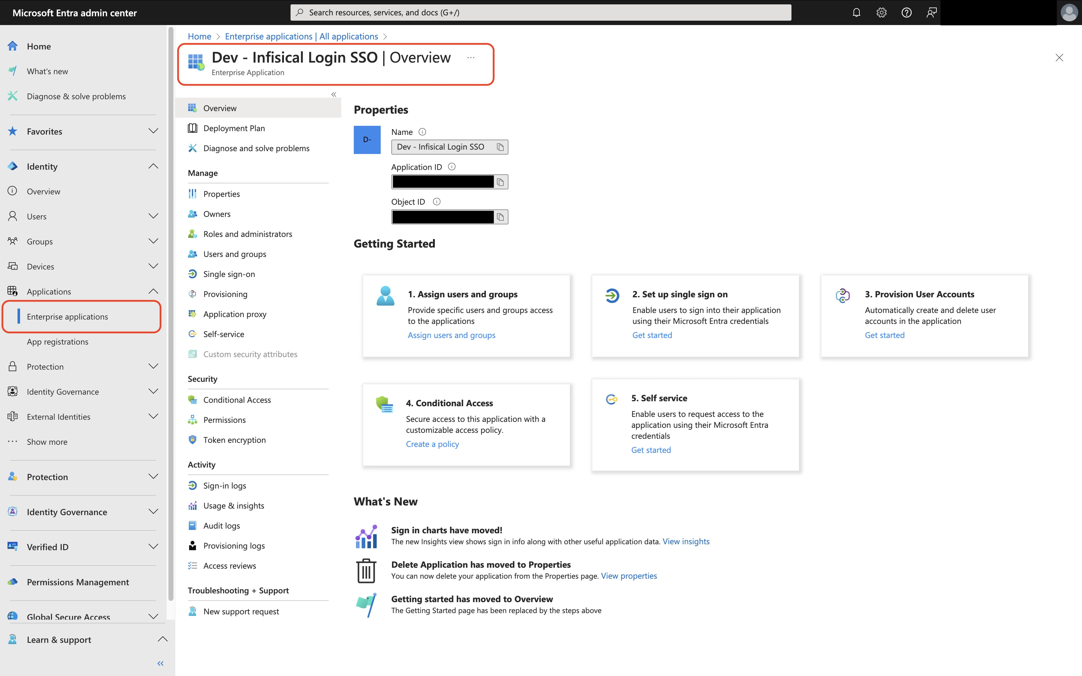Viewport: 1082px width, 676px height.
Task: Copy the Object ID value
Action: (x=500, y=217)
